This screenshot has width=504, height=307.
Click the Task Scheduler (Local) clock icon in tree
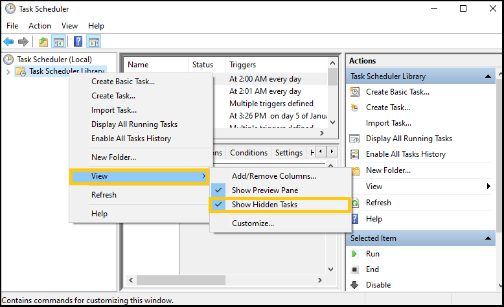tap(8, 60)
